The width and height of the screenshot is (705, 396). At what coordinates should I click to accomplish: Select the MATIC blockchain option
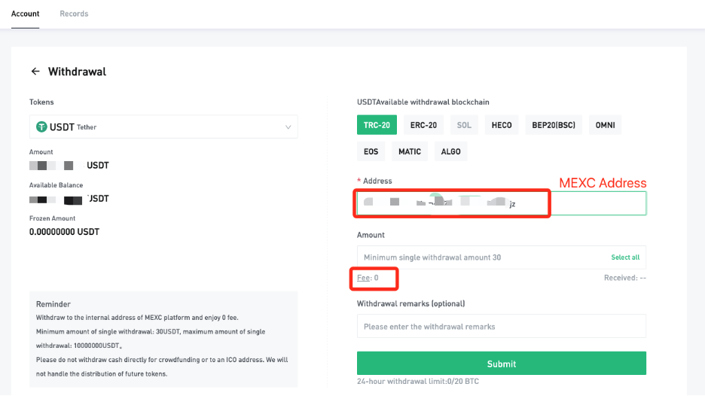(x=410, y=151)
